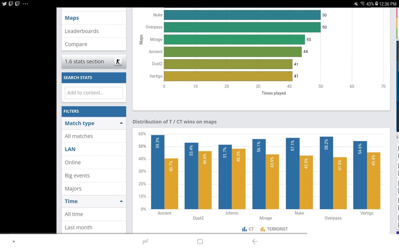Select the Big events filter

[x=94, y=176]
